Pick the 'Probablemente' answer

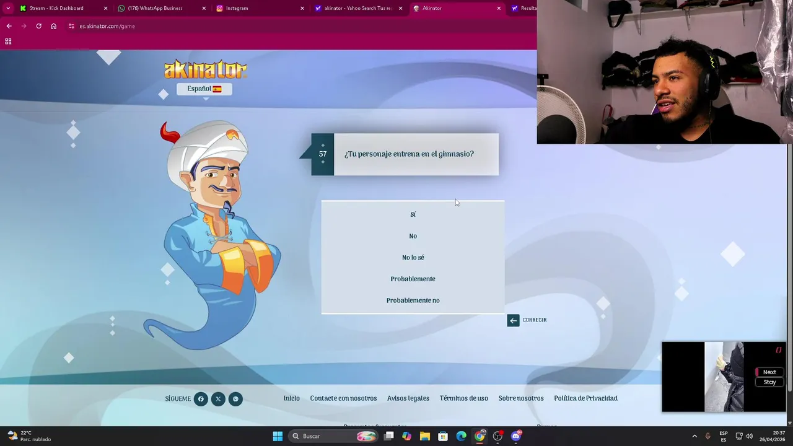click(x=413, y=279)
